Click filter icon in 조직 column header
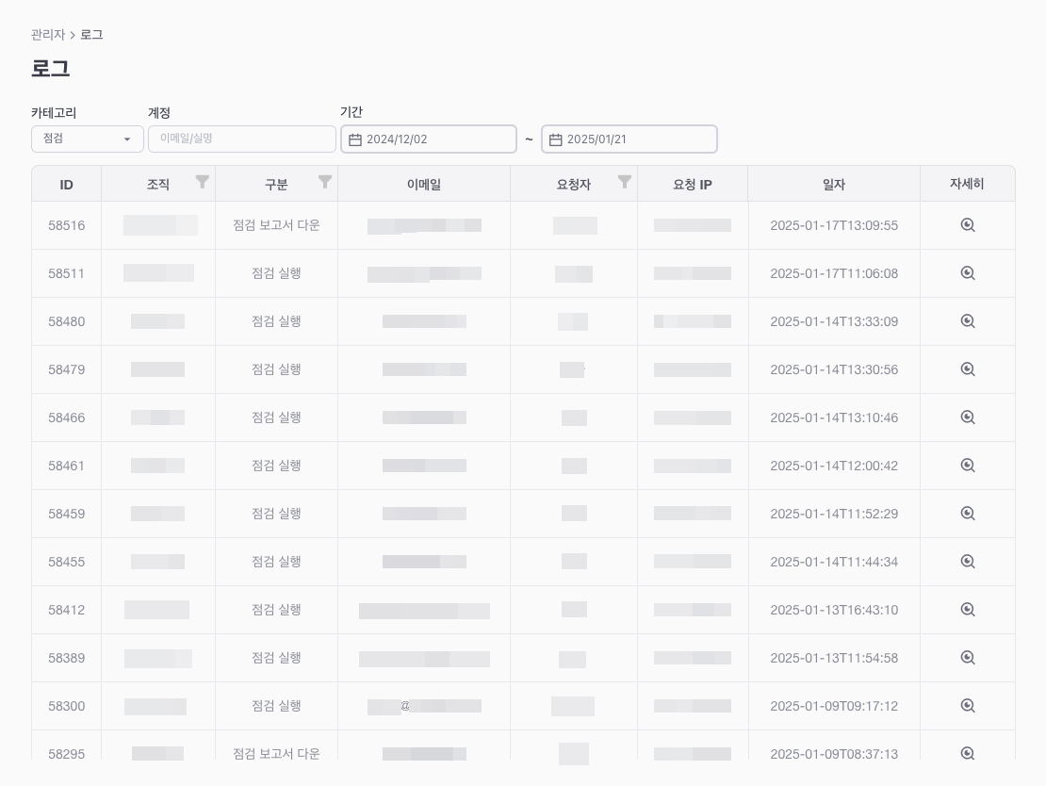Screen dimensions: 1046x786 202,182
